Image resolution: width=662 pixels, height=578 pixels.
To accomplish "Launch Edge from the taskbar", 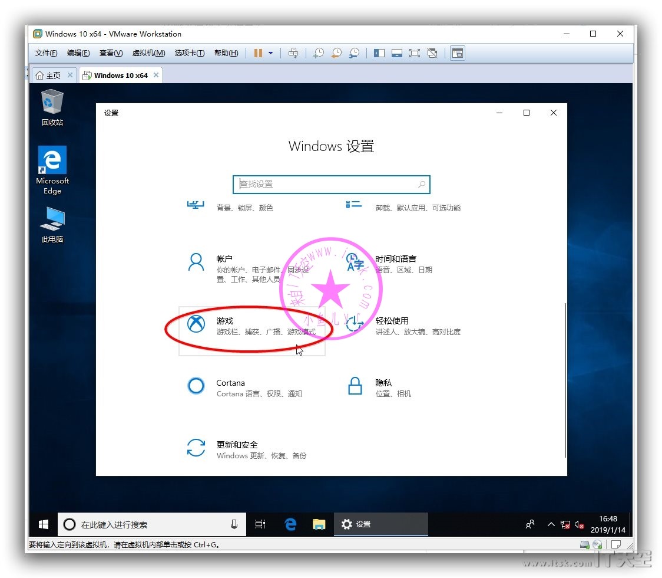I will (290, 524).
